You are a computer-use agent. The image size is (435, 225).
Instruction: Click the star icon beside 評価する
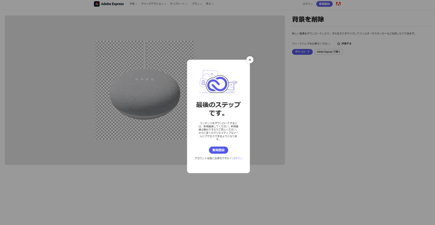[x=339, y=43]
